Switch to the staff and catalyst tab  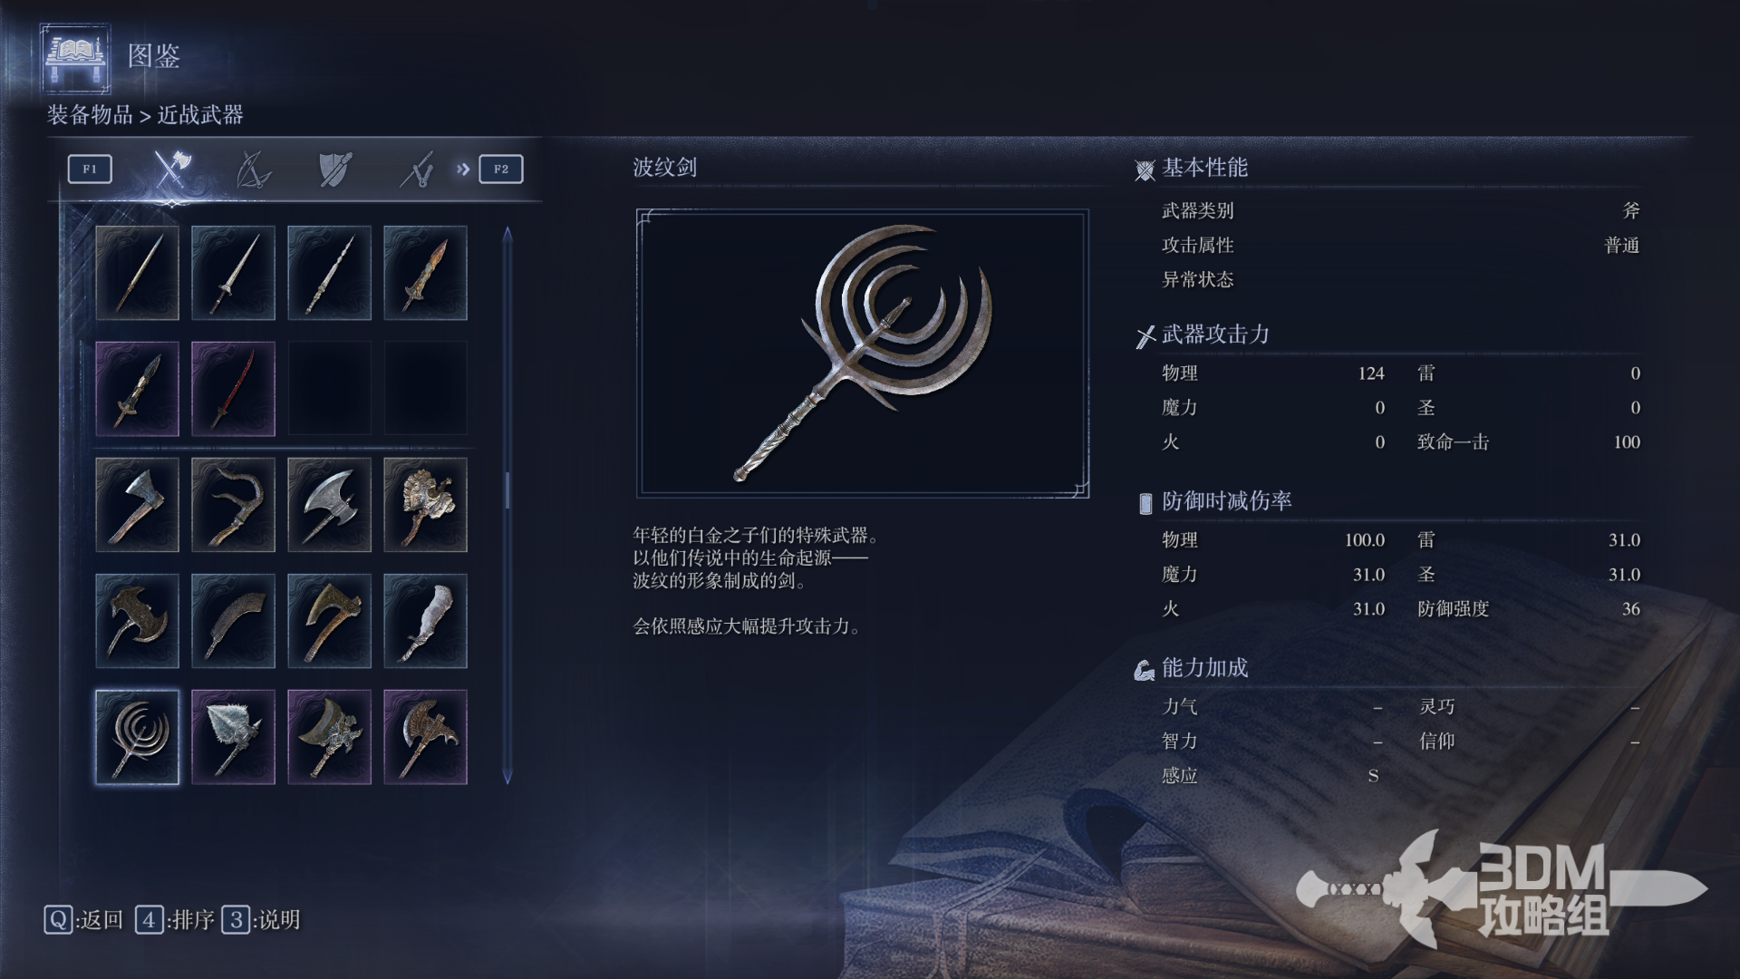point(417,169)
